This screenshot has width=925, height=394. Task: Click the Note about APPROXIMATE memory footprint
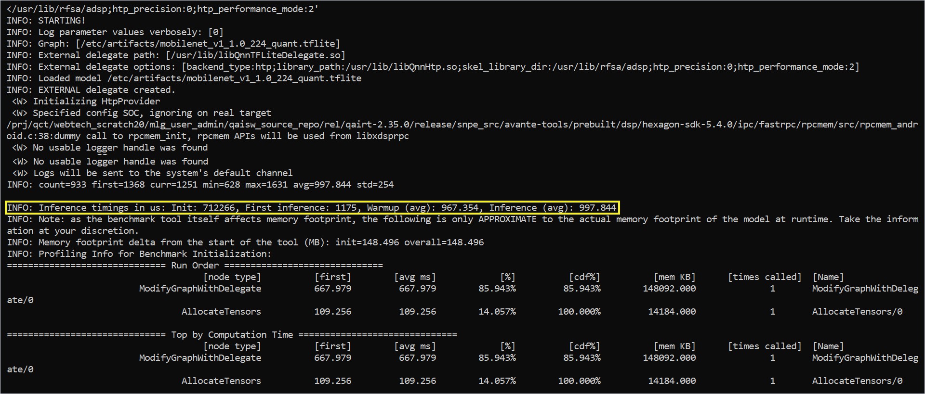click(x=462, y=225)
